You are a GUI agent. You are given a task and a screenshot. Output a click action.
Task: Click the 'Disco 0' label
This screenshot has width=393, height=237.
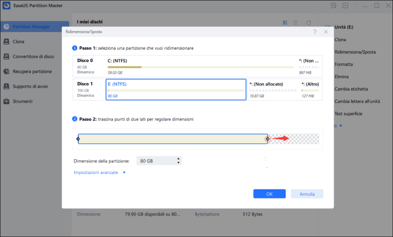click(85, 61)
